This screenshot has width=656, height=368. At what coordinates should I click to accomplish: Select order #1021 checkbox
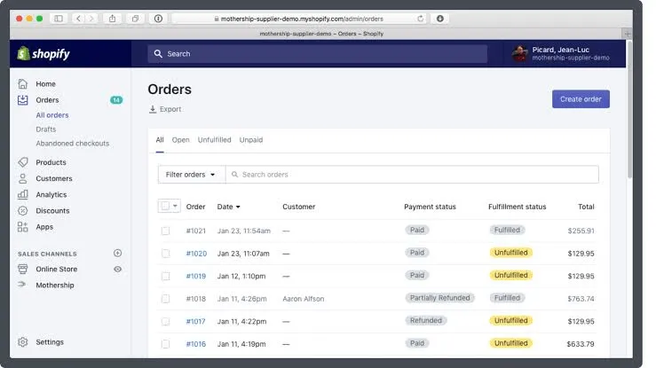click(x=165, y=231)
